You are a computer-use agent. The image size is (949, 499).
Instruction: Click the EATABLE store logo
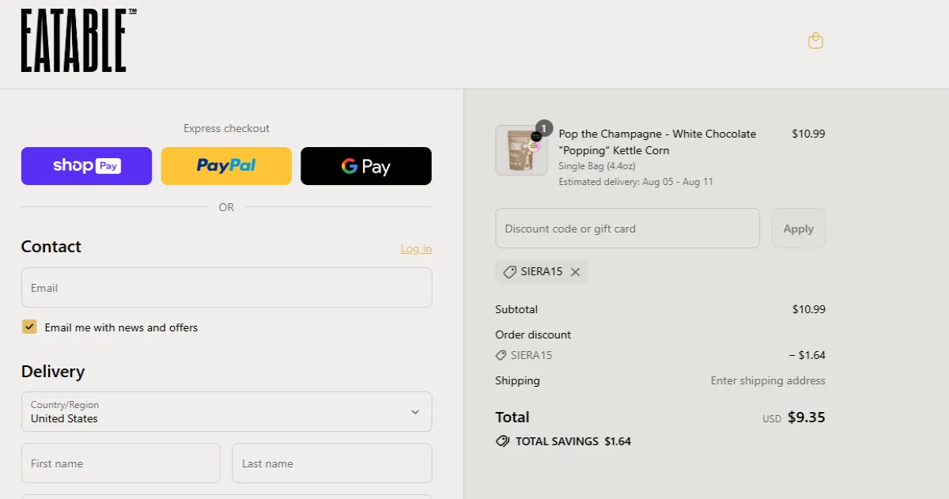coord(78,40)
